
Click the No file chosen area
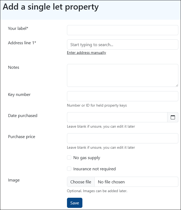(136, 182)
